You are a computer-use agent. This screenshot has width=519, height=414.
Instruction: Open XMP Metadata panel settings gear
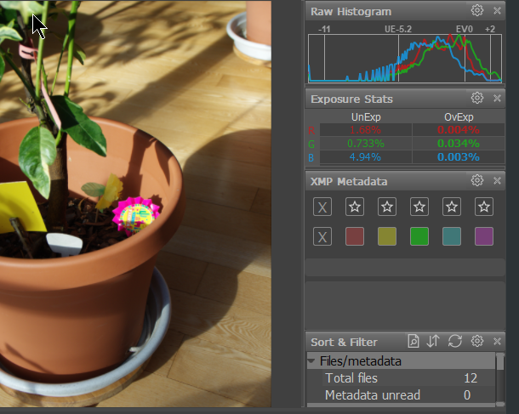(477, 180)
